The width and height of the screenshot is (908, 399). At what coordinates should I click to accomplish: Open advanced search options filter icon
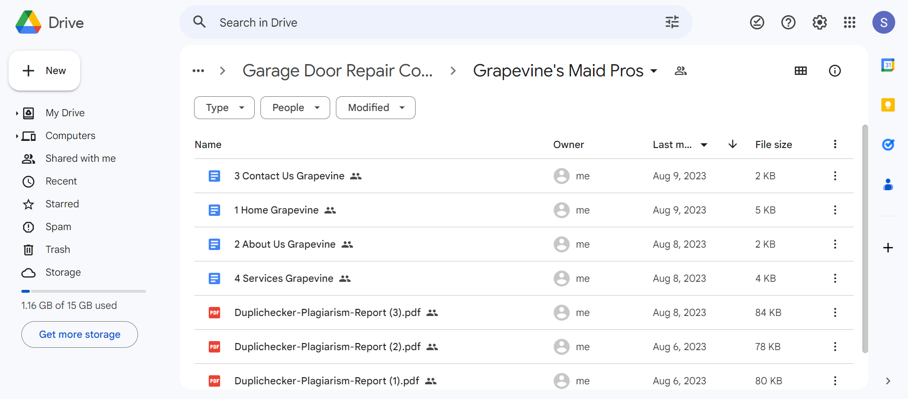(x=672, y=22)
